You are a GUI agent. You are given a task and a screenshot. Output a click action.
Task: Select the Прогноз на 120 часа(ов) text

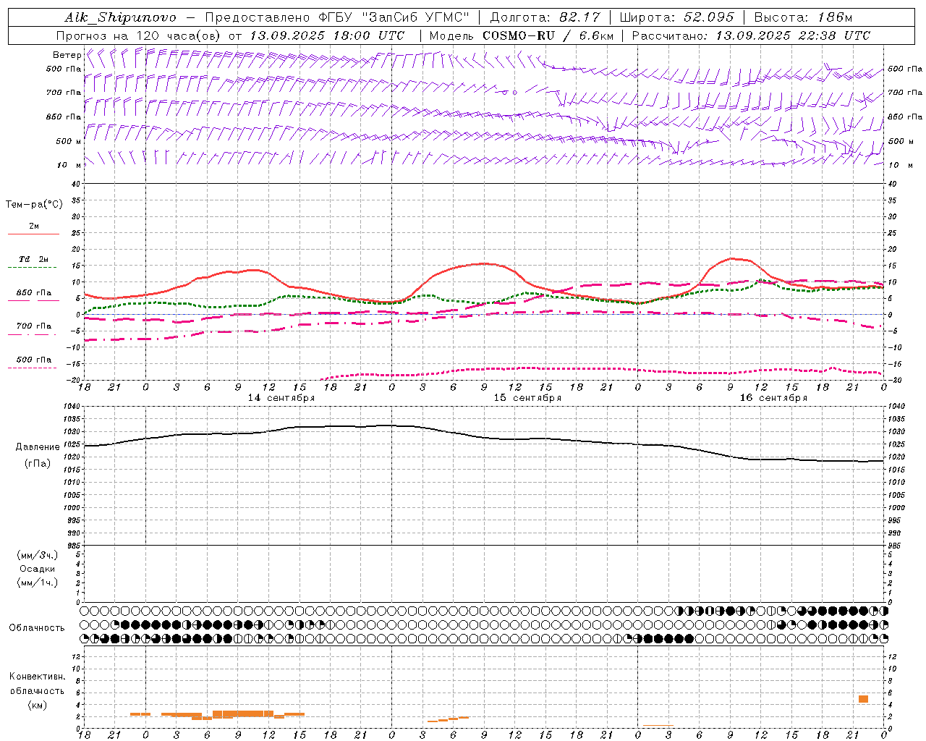click(140, 35)
